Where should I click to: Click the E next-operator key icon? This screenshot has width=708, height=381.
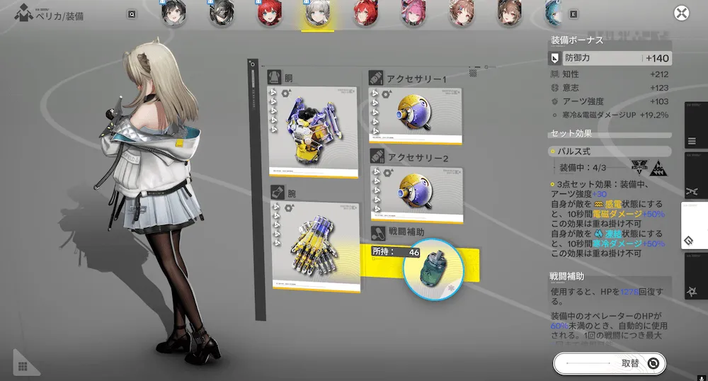(x=573, y=13)
